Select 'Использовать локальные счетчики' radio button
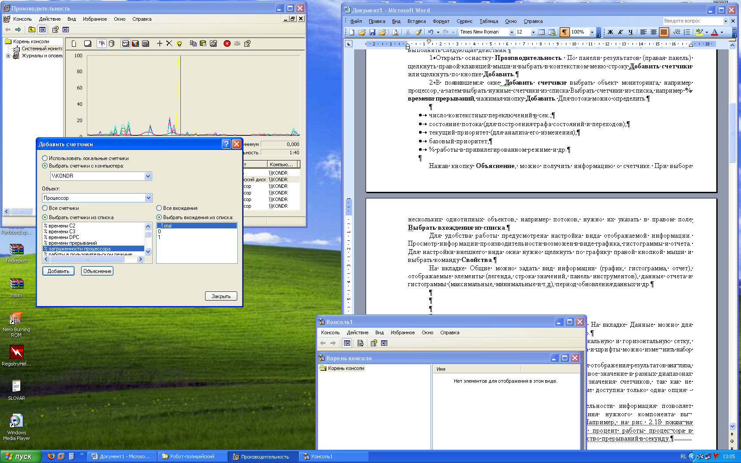 (45, 158)
